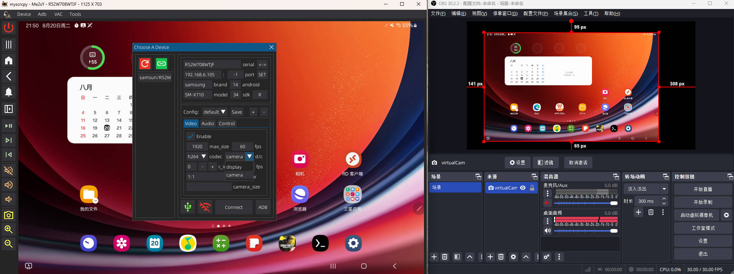734x274 pixels.
Task: Click 取消激活 deactivate button
Action: click(578, 163)
